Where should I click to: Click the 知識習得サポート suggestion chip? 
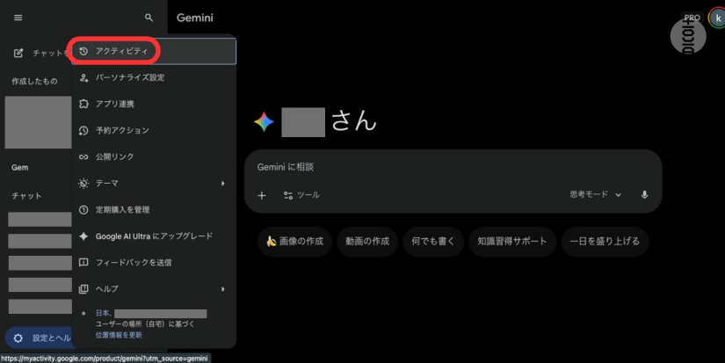[511, 242]
